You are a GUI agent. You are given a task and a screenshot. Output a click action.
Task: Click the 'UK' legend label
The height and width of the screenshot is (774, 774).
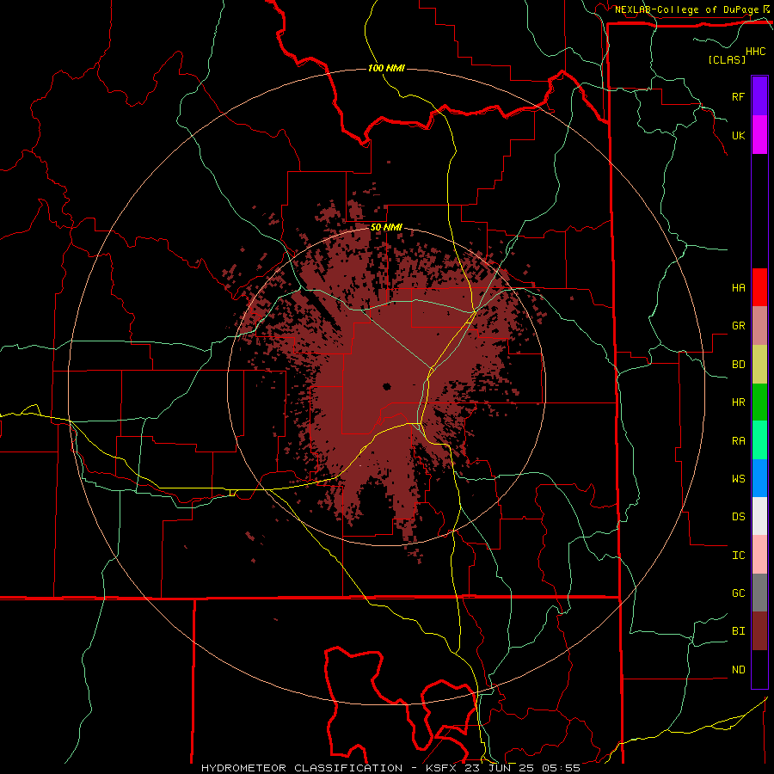pyautogui.click(x=738, y=135)
